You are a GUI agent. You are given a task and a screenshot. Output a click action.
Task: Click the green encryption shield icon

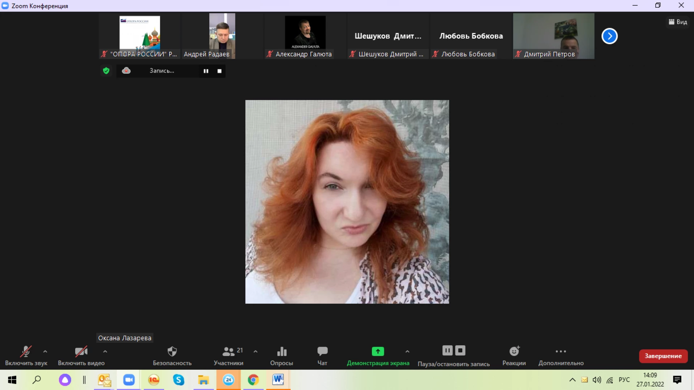[106, 70]
